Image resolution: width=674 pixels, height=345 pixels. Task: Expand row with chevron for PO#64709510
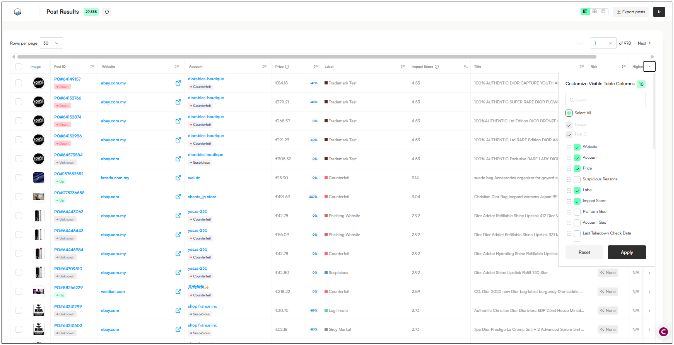[649, 273]
